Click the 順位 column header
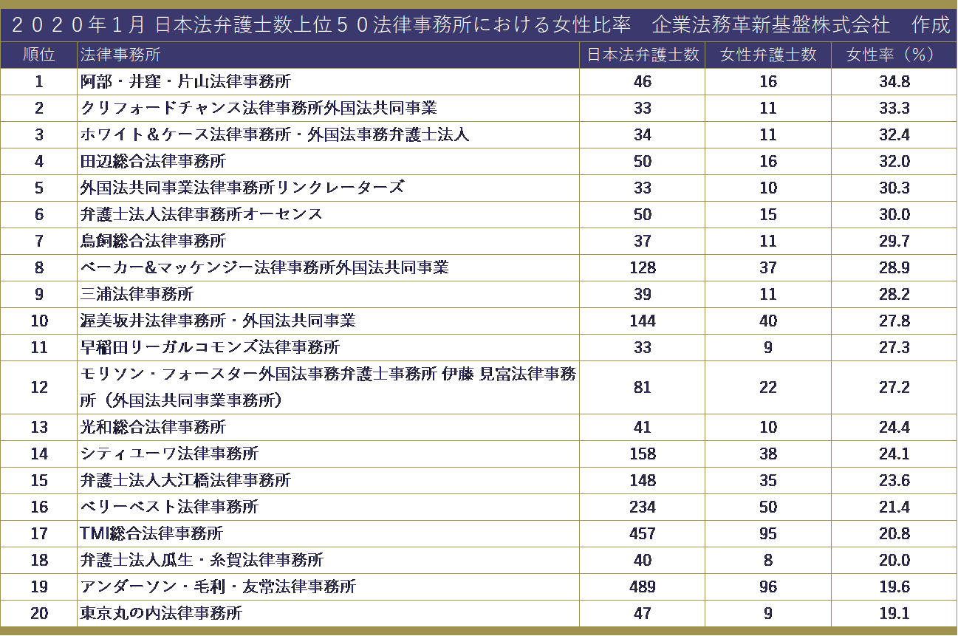958x636 pixels. click(x=38, y=55)
